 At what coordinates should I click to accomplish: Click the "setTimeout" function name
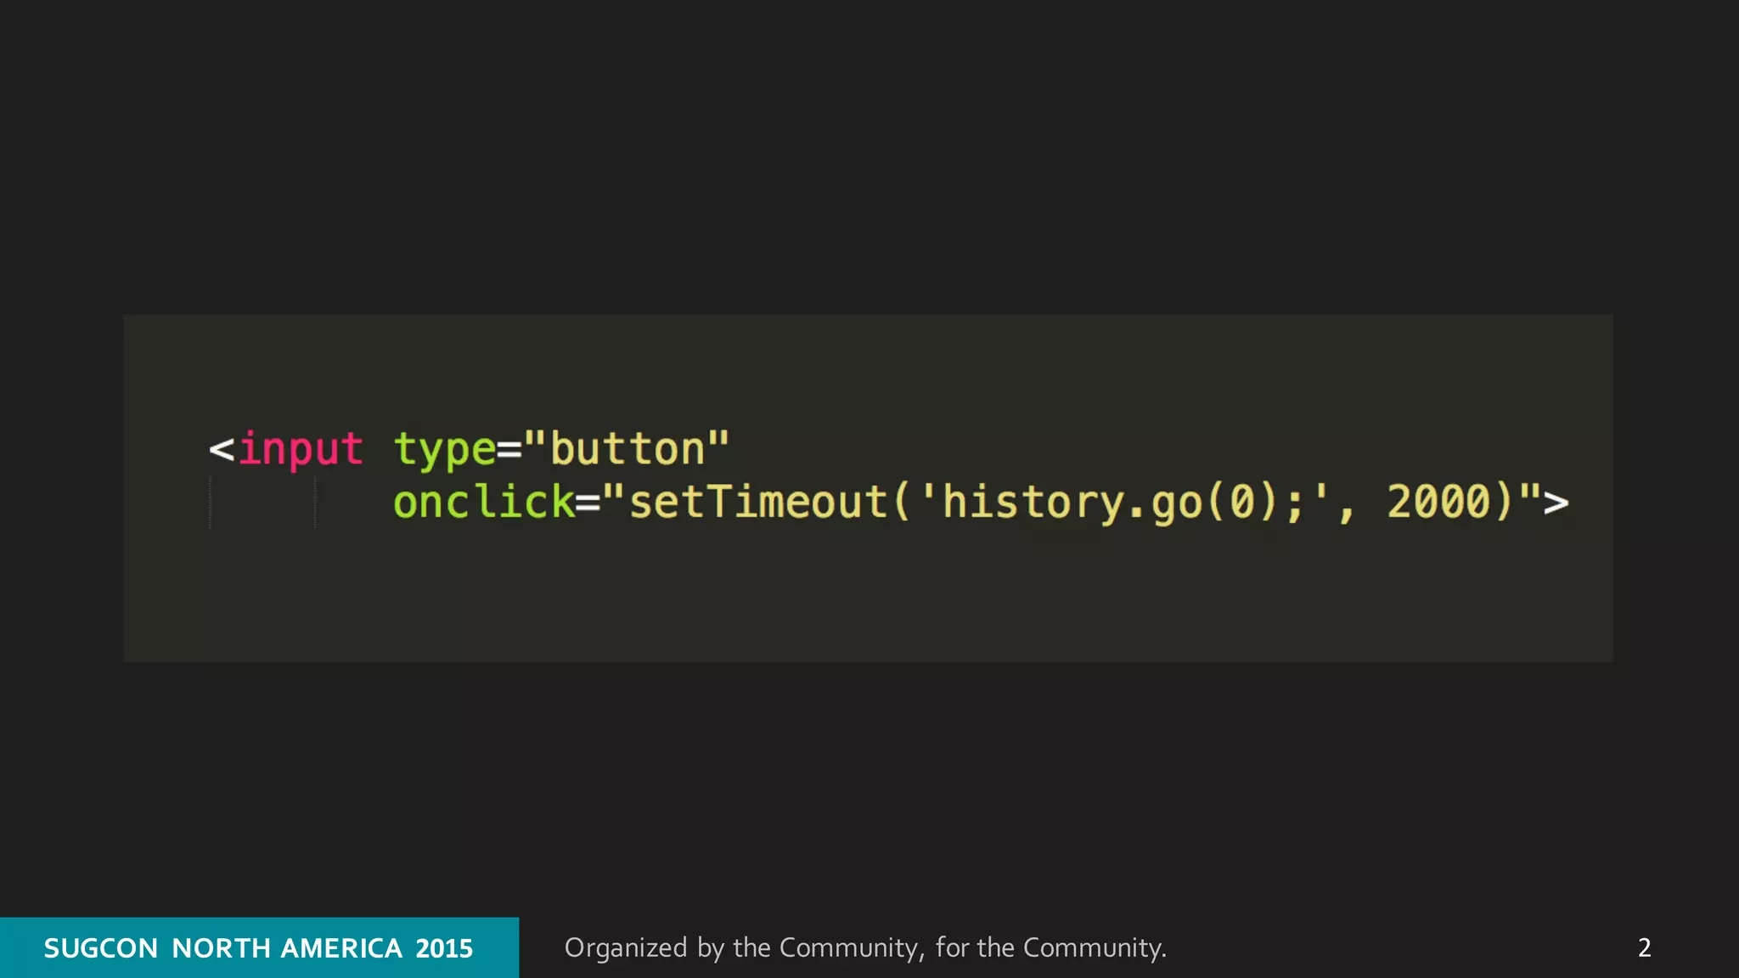coord(757,502)
